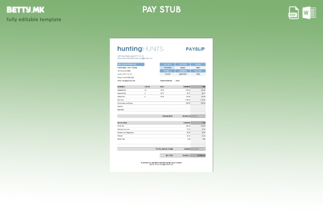
Task: Click the Pay Type header cell
Action: tap(183, 64)
